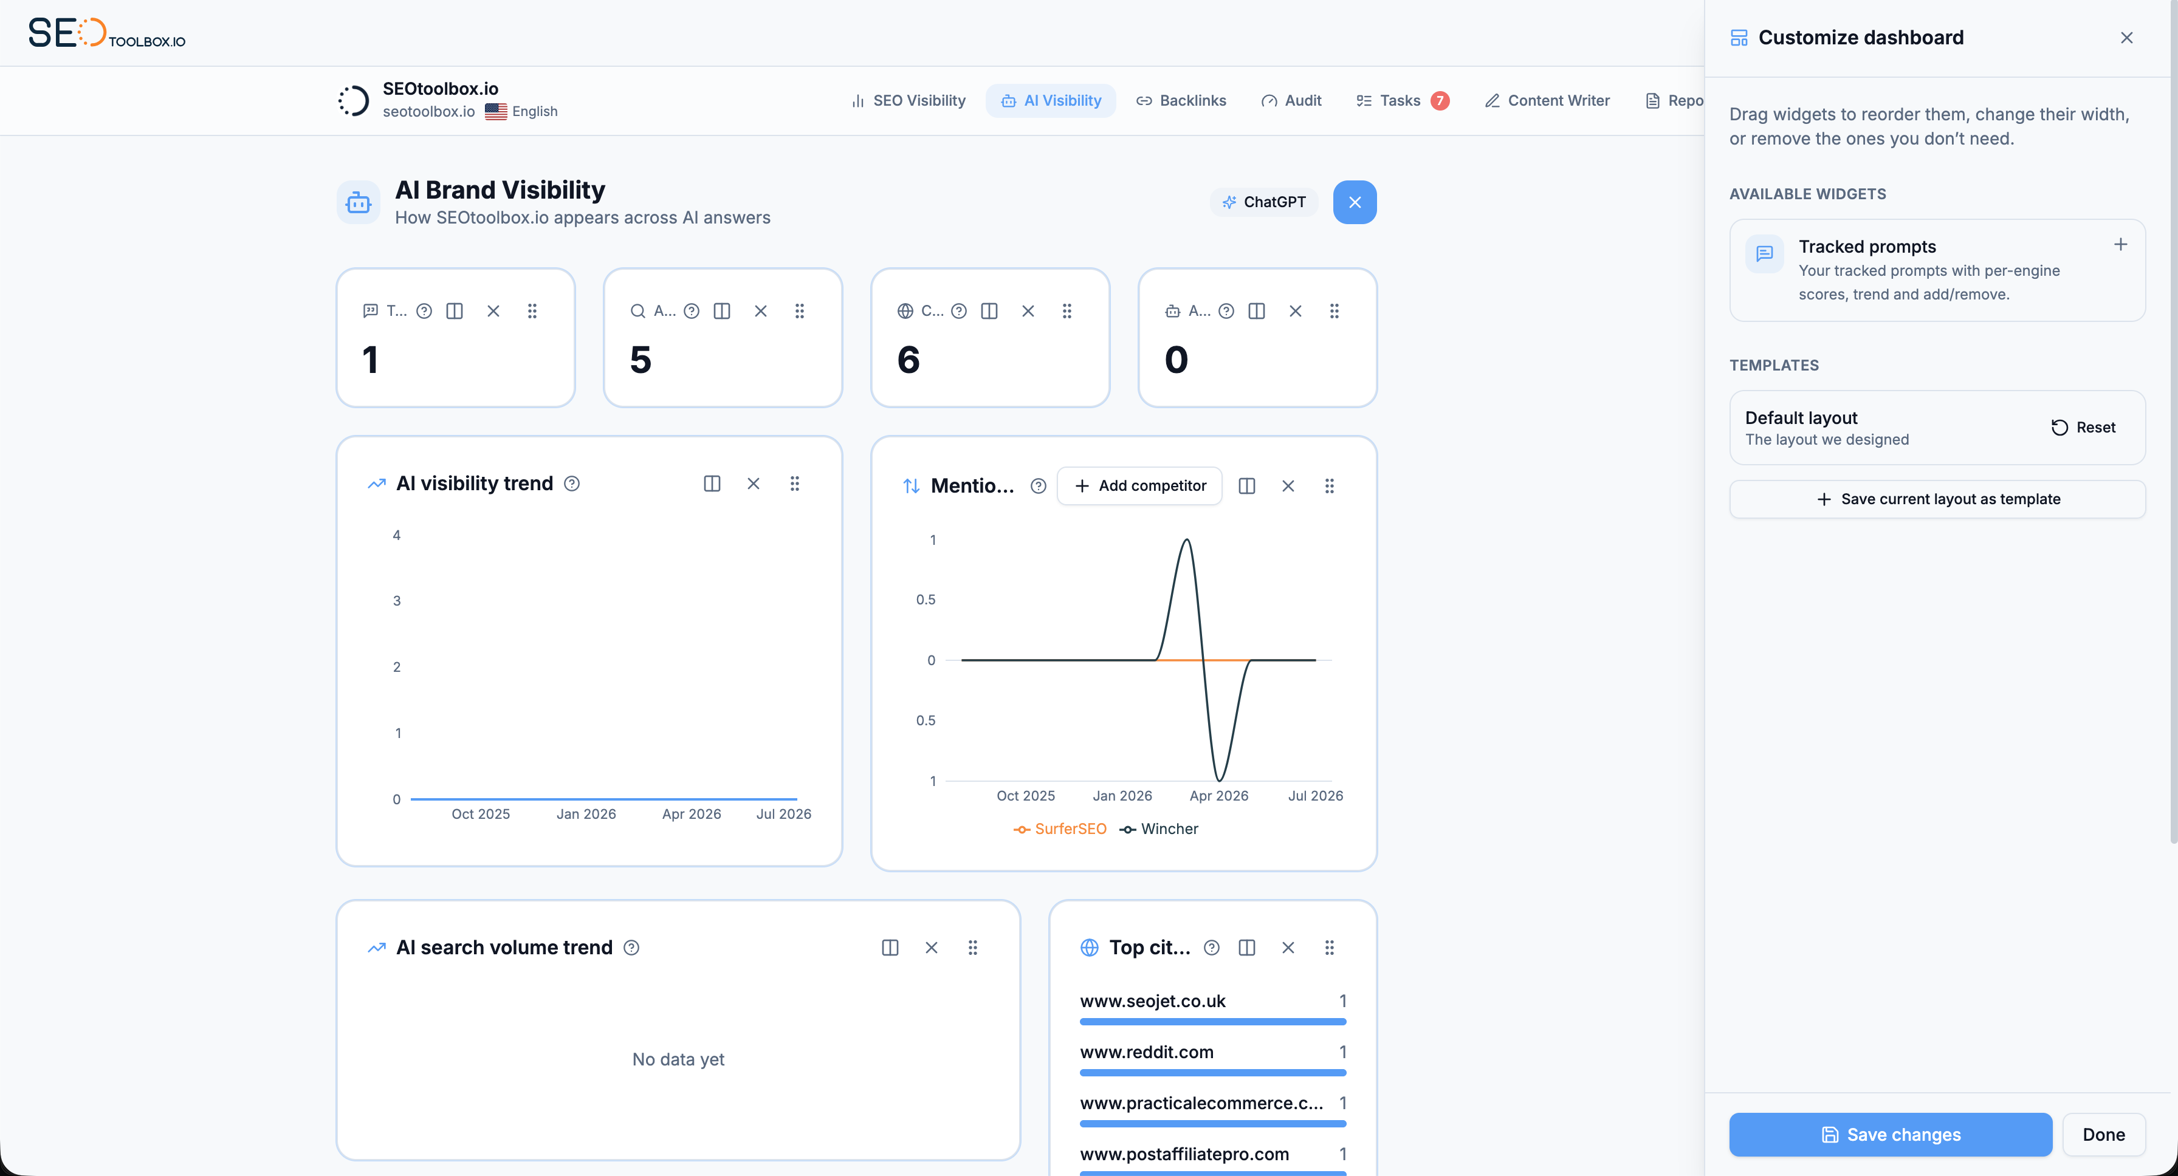This screenshot has width=2178, height=1176.
Task: Remove the Top citations widget
Action: 1288,948
